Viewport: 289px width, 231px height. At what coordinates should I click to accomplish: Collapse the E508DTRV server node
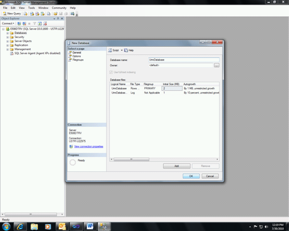coord(3,29)
